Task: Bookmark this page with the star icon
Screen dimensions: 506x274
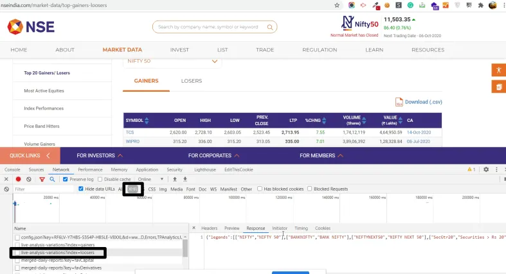Action: pos(337,5)
